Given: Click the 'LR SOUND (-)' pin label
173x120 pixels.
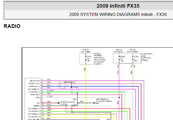Looking at the screenshot, I should click(x=34, y=92).
